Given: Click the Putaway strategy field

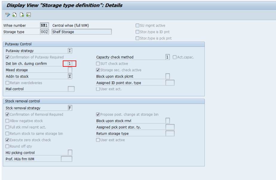Looking at the screenshot, I should coord(70,50).
